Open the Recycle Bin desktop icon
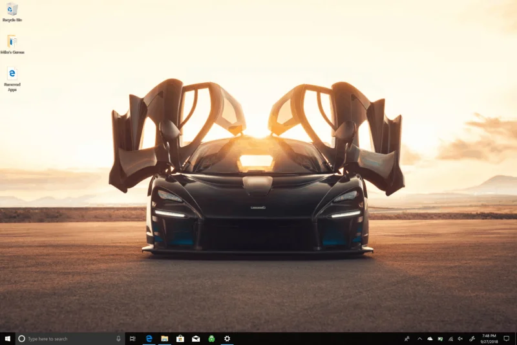The height and width of the screenshot is (345, 517). (x=12, y=10)
